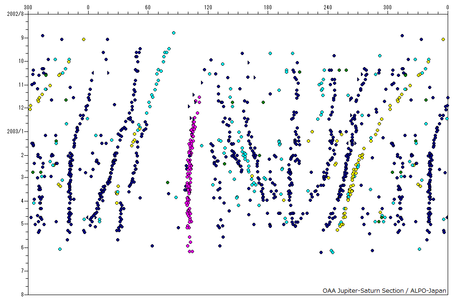Click the isolated dark point near longitude 60 at month 6
This screenshot has height=303, width=457.
pos(152,246)
